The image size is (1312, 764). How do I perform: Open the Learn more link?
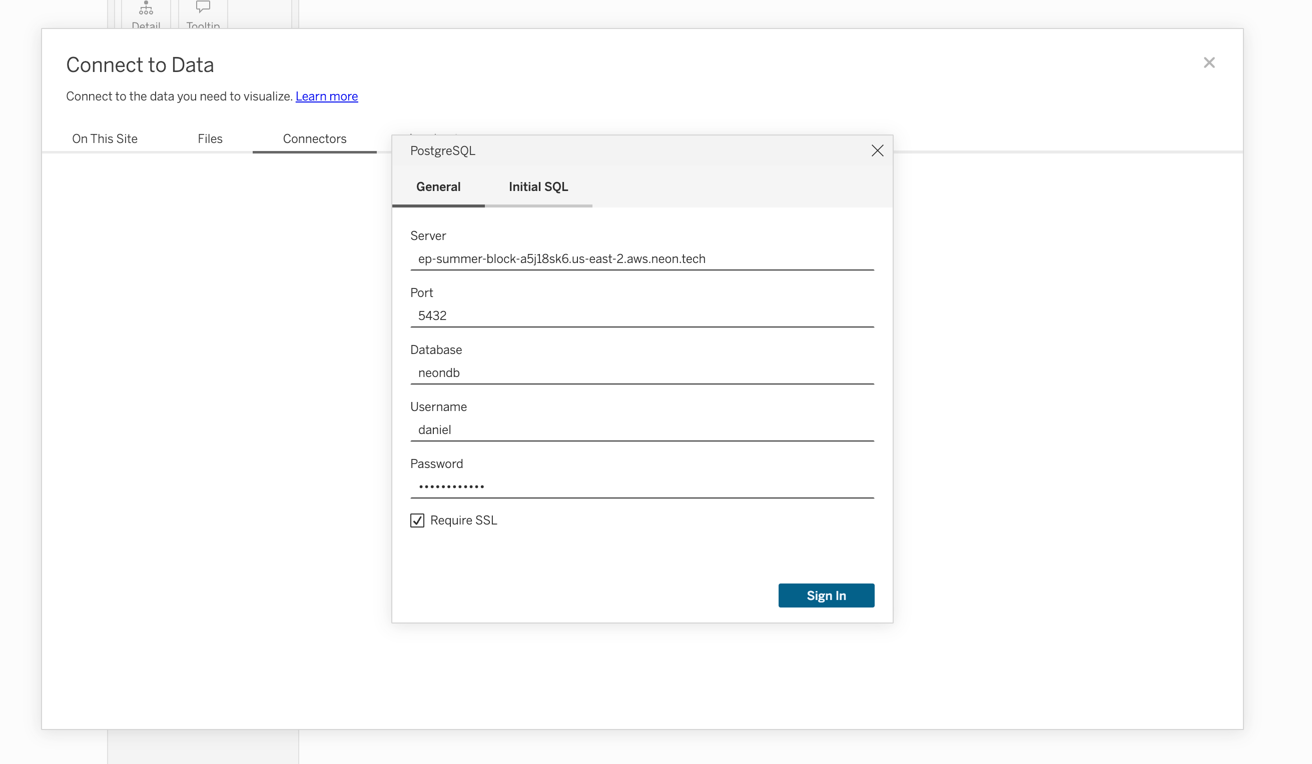(x=326, y=96)
